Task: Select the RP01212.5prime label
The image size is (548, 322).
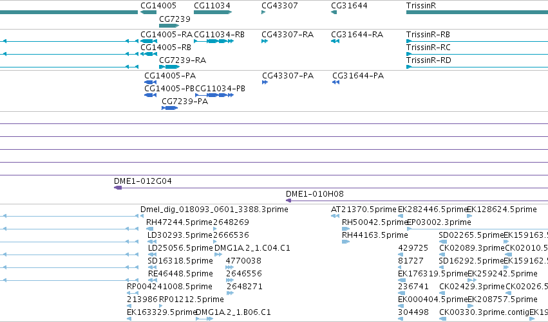Action: click(x=191, y=300)
